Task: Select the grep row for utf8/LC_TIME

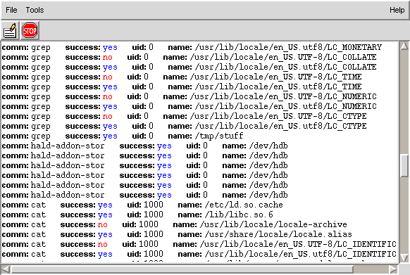Action: [182, 87]
